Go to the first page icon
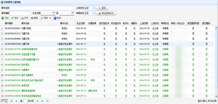This screenshot has height=104, width=218. tap(11, 101)
